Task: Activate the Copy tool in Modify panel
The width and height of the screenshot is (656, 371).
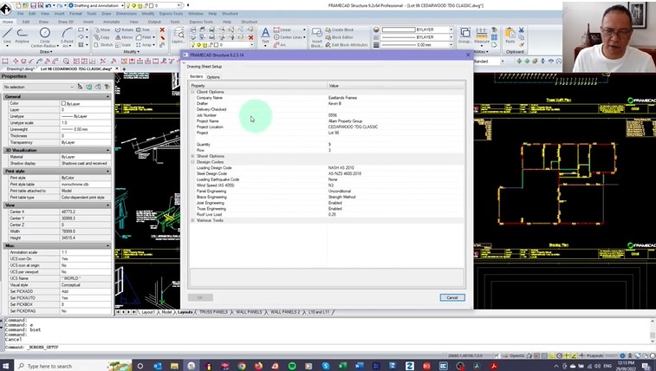Action: coord(102,37)
